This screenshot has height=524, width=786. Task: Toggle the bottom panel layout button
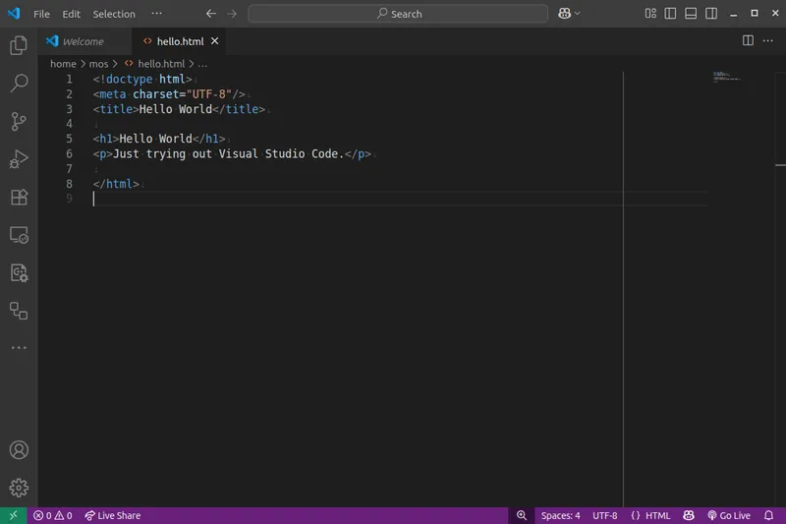(x=691, y=14)
